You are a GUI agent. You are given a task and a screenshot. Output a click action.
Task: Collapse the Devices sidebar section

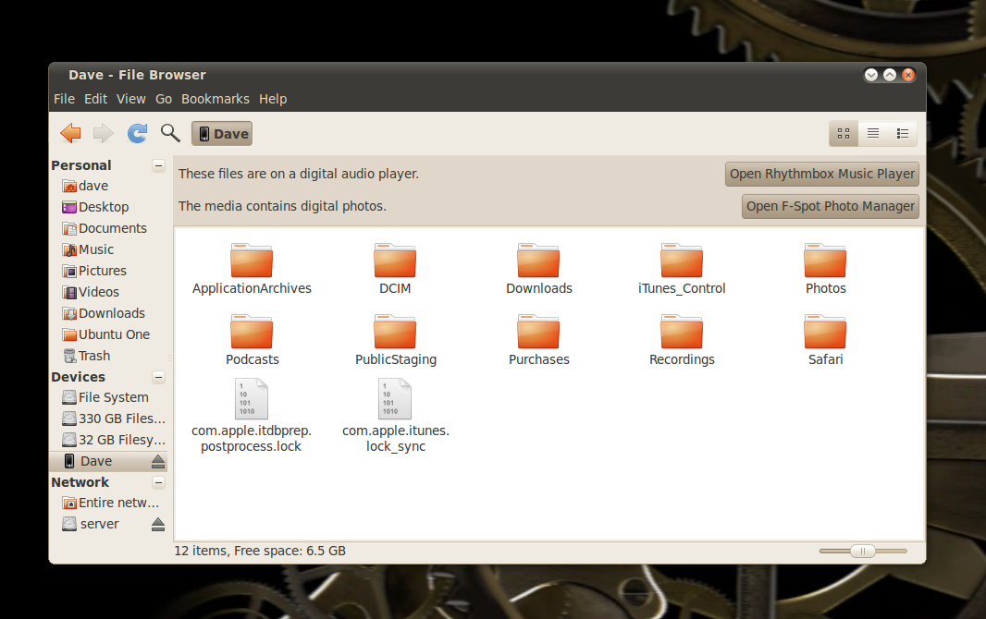(158, 377)
